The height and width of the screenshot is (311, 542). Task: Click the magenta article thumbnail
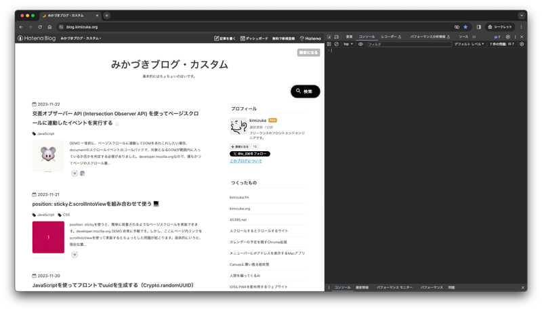tap(48, 237)
